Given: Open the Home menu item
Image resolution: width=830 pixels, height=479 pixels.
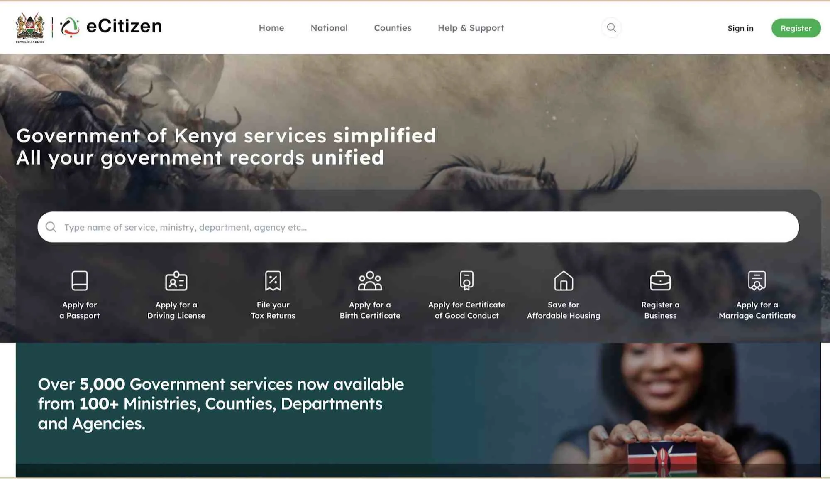Looking at the screenshot, I should tap(271, 28).
